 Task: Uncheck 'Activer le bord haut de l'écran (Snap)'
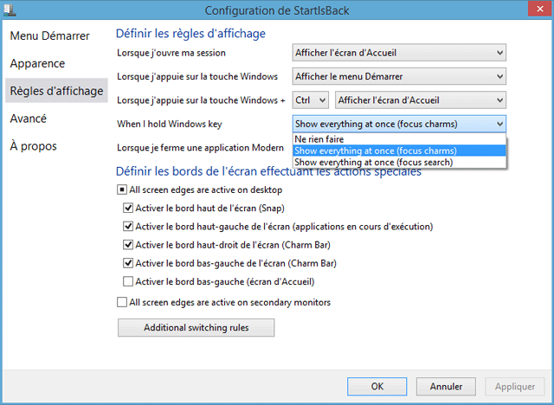[x=129, y=209]
